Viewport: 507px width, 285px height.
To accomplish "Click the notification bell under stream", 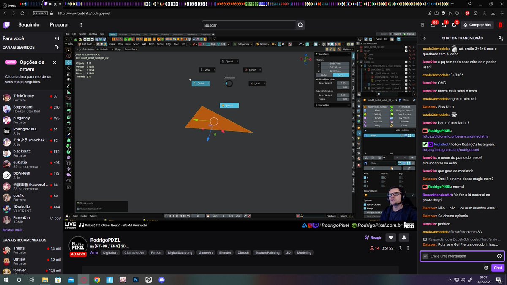I will [x=404, y=238].
